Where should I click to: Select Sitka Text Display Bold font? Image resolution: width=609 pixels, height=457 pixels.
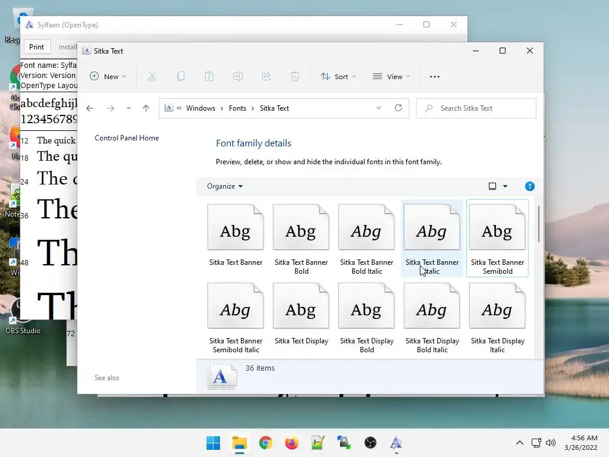(x=366, y=318)
